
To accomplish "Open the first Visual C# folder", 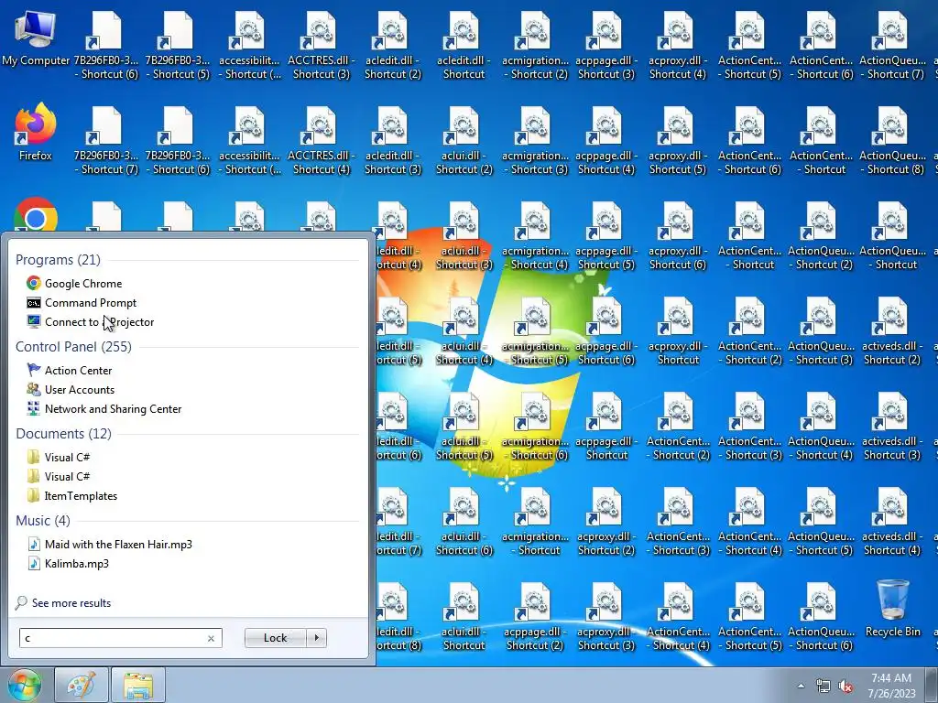I will 59,458.
